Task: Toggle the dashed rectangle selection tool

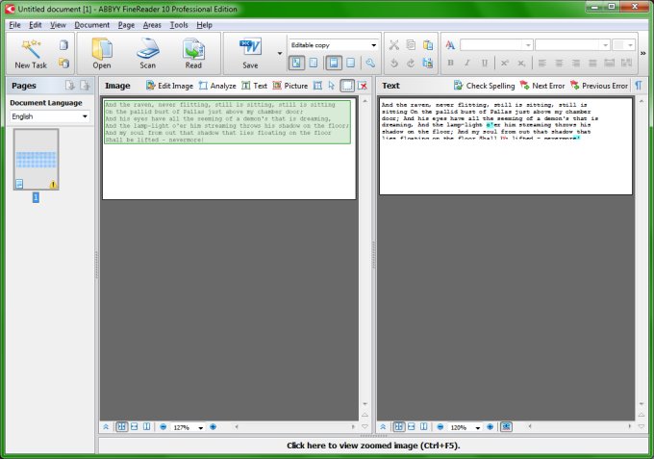Action: click(x=347, y=86)
